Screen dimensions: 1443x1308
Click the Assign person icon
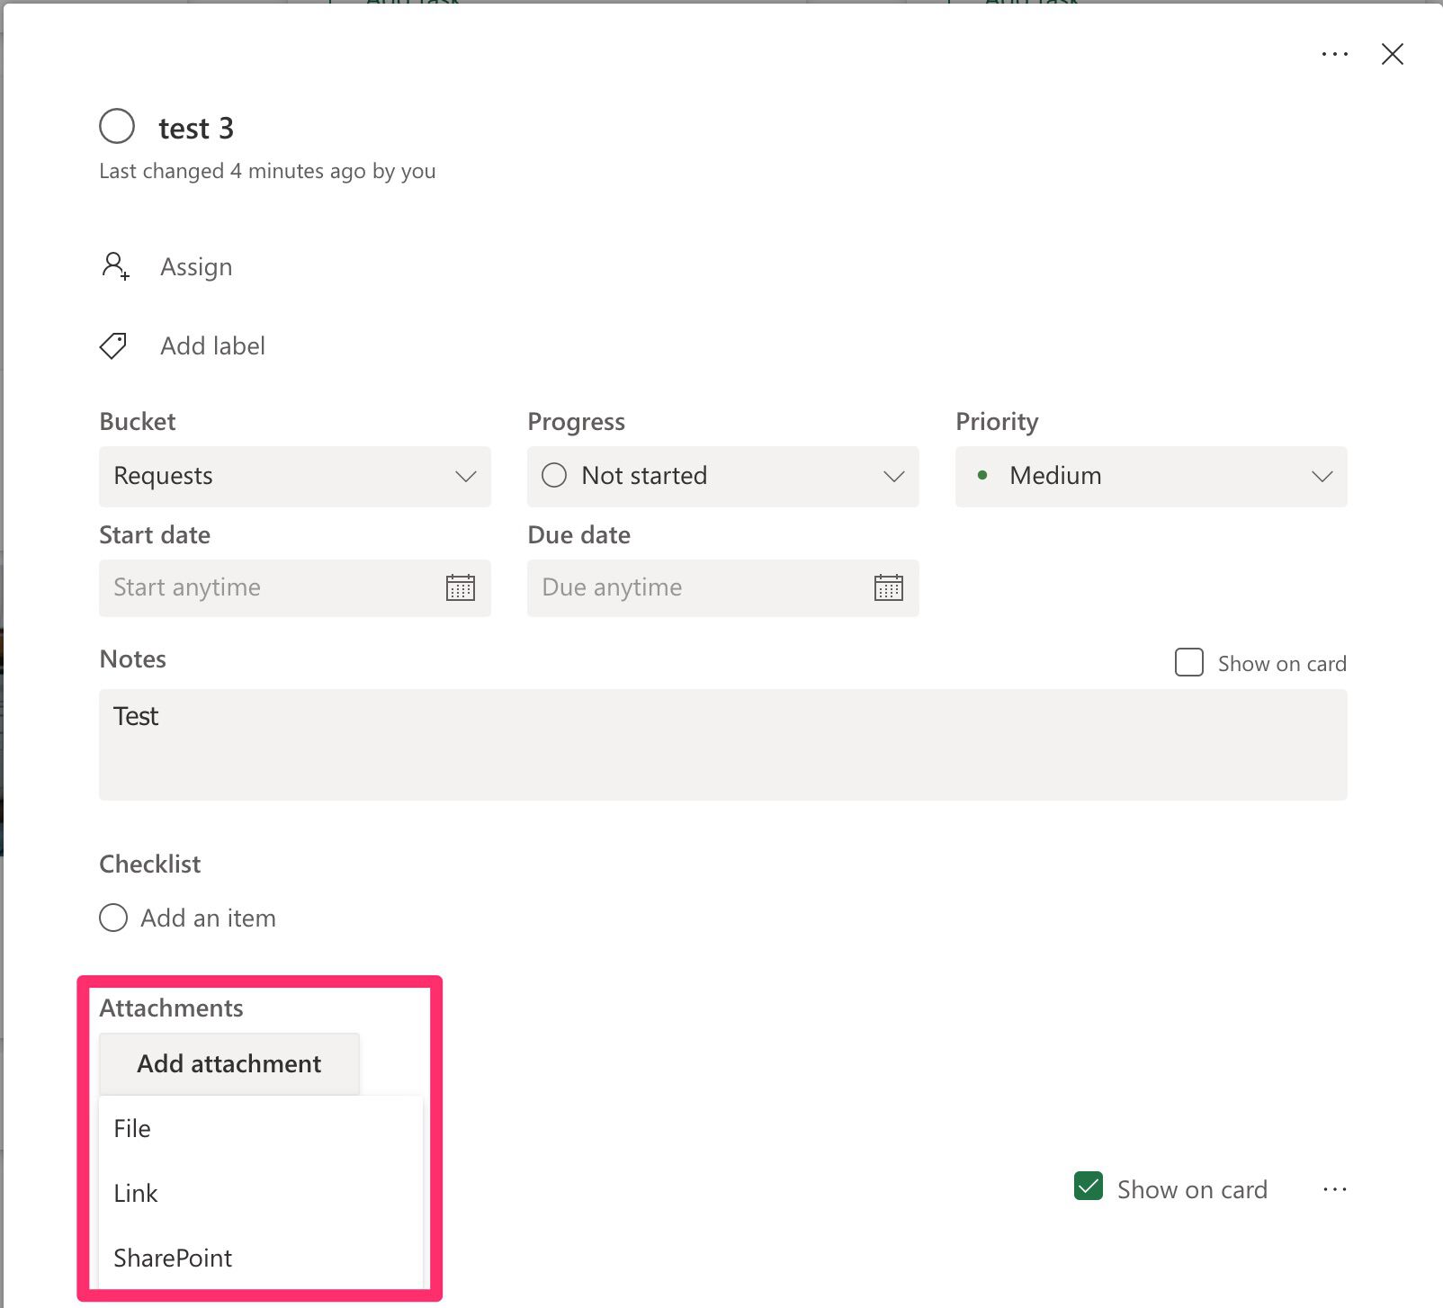[x=113, y=266]
